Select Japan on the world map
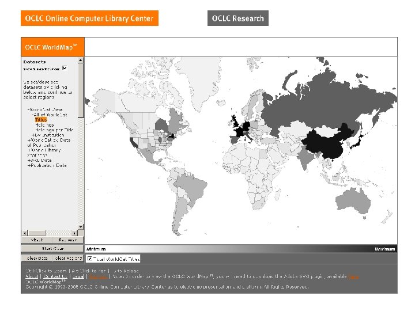415x311 pixels. 358,141
